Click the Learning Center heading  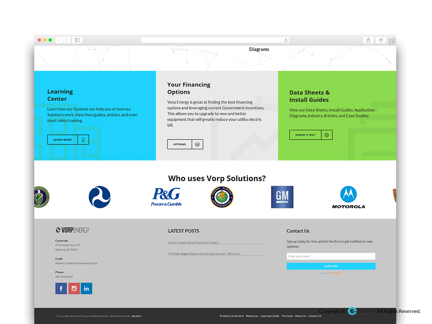60,95
